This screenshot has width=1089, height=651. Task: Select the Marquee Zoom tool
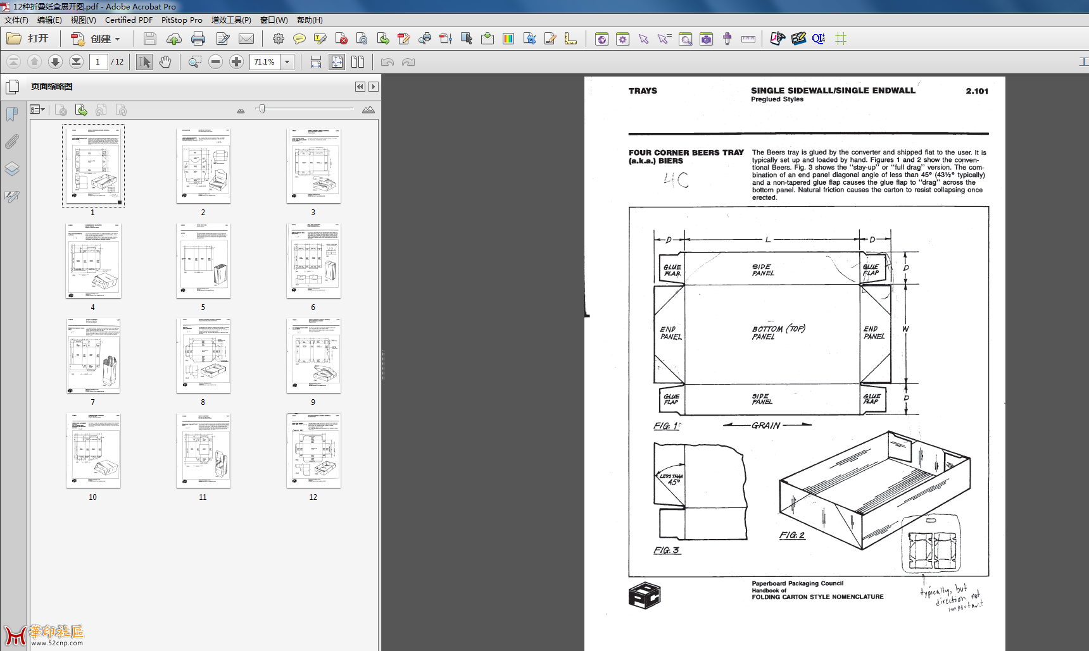(195, 61)
